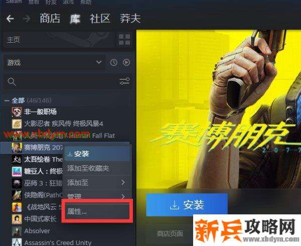This screenshot has width=301, height=246.
Task: Switch to collections grid view icon
Action: click(124, 39)
